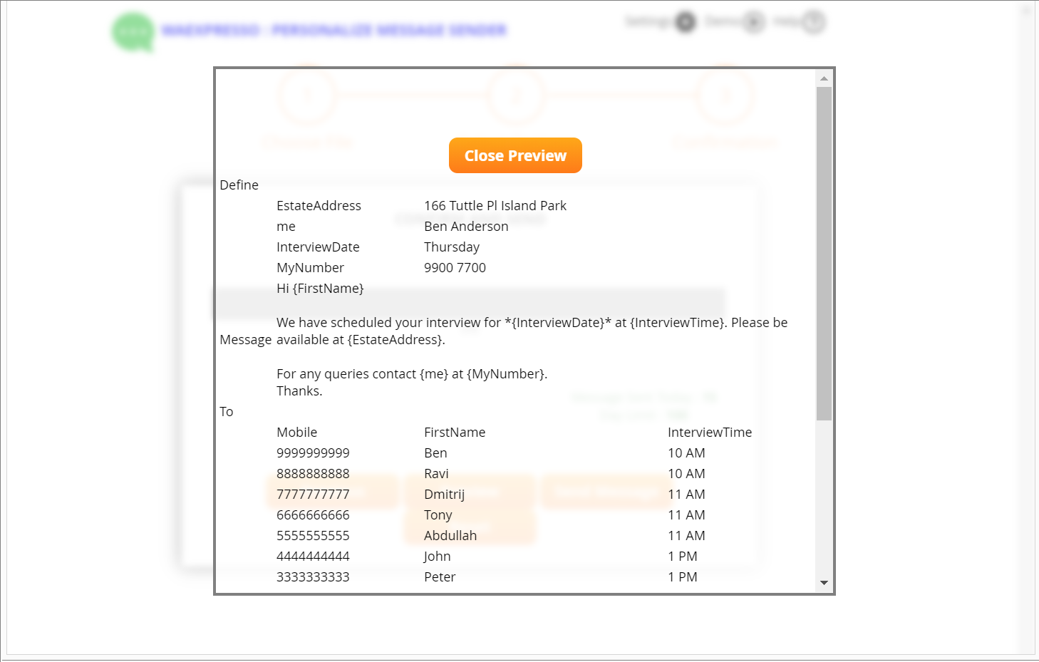Click the Help question mark icon

coord(813,22)
